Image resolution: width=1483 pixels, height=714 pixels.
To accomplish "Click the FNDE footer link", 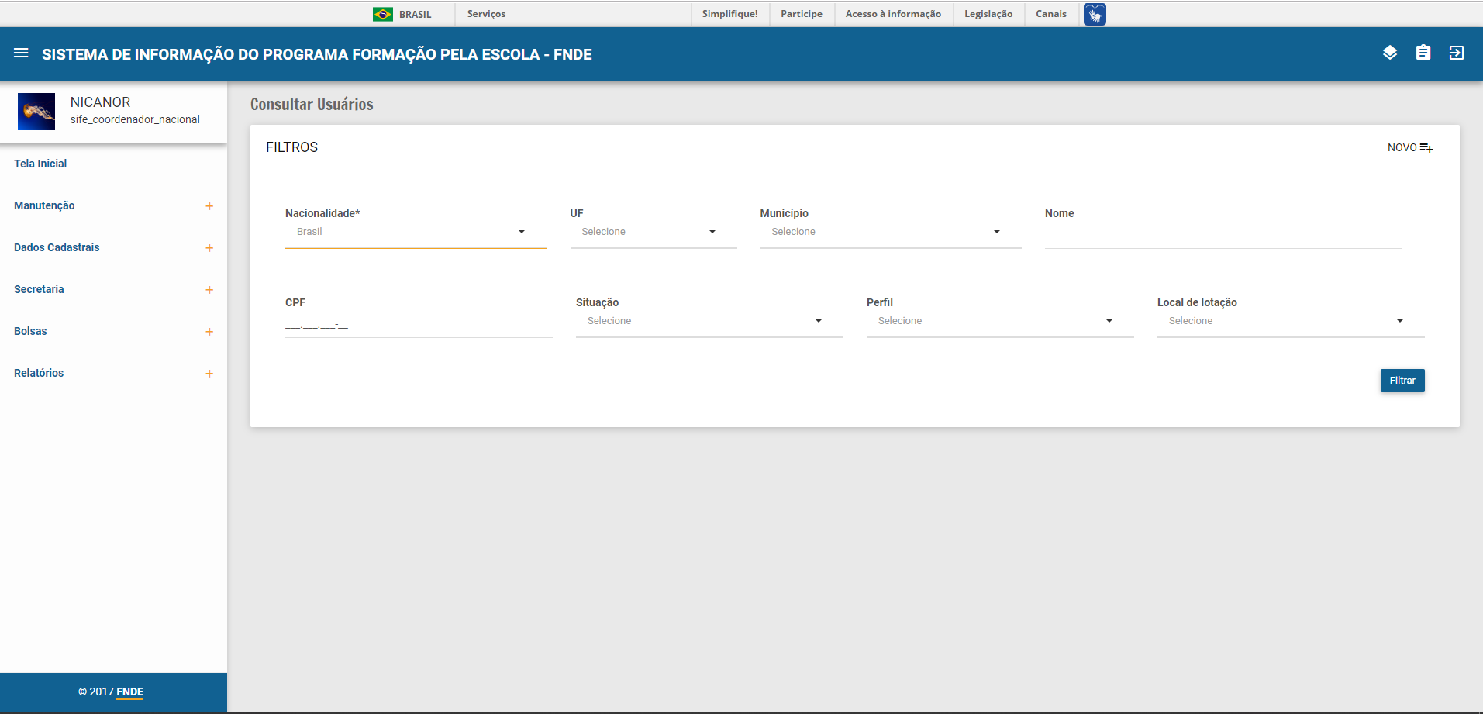I will click(x=129, y=692).
